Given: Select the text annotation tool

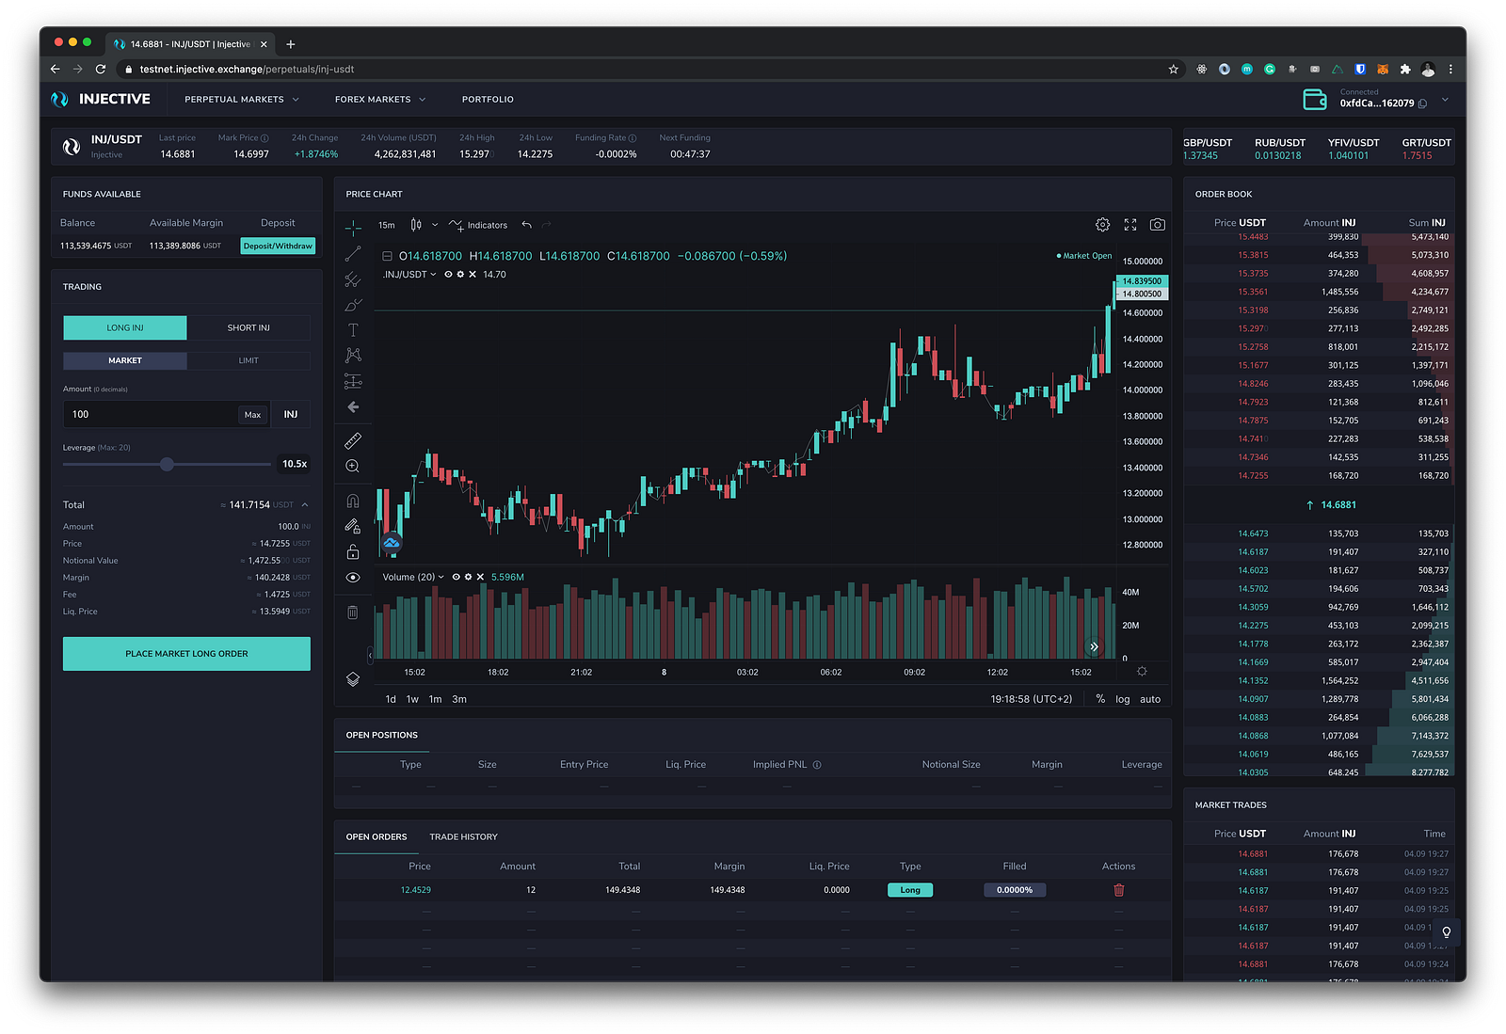Looking at the screenshot, I should click(353, 330).
